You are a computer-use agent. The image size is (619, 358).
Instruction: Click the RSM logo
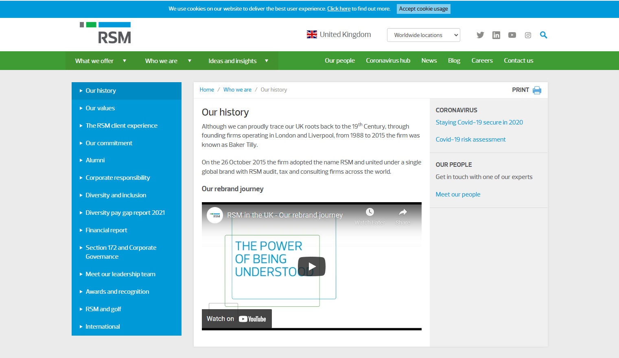(106, 33)
